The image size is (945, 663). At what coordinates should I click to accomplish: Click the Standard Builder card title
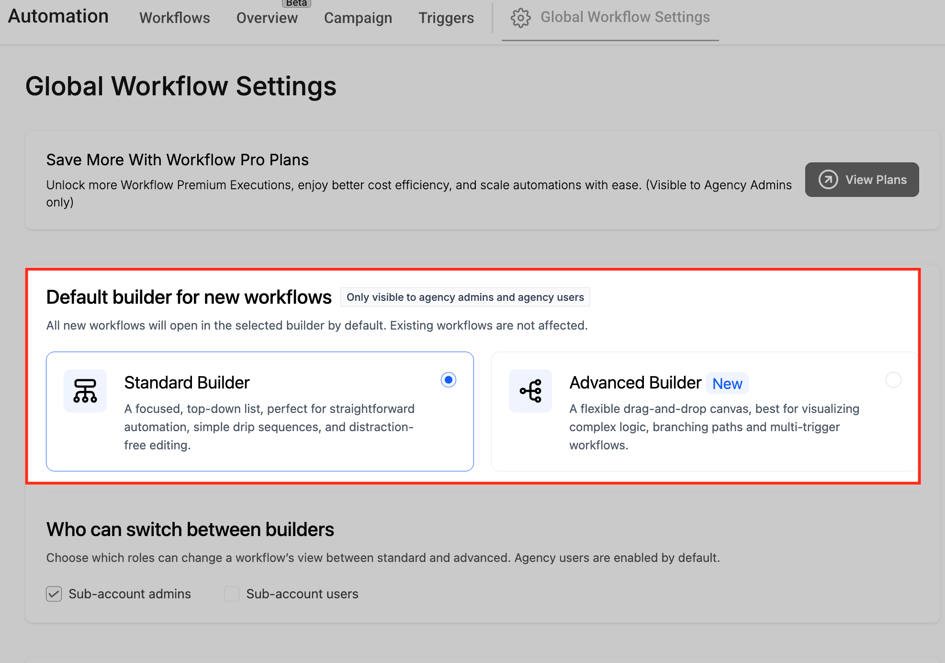click(x=187, y=383)
